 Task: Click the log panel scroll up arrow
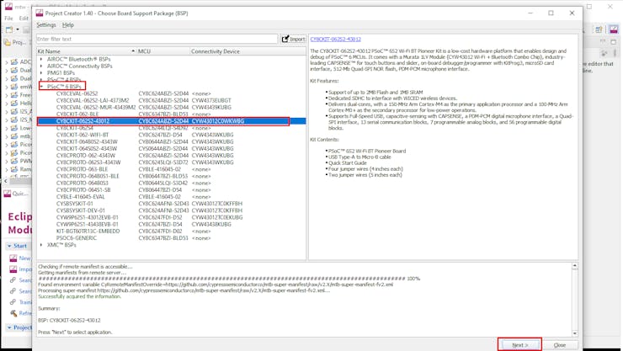click(575, 266)
